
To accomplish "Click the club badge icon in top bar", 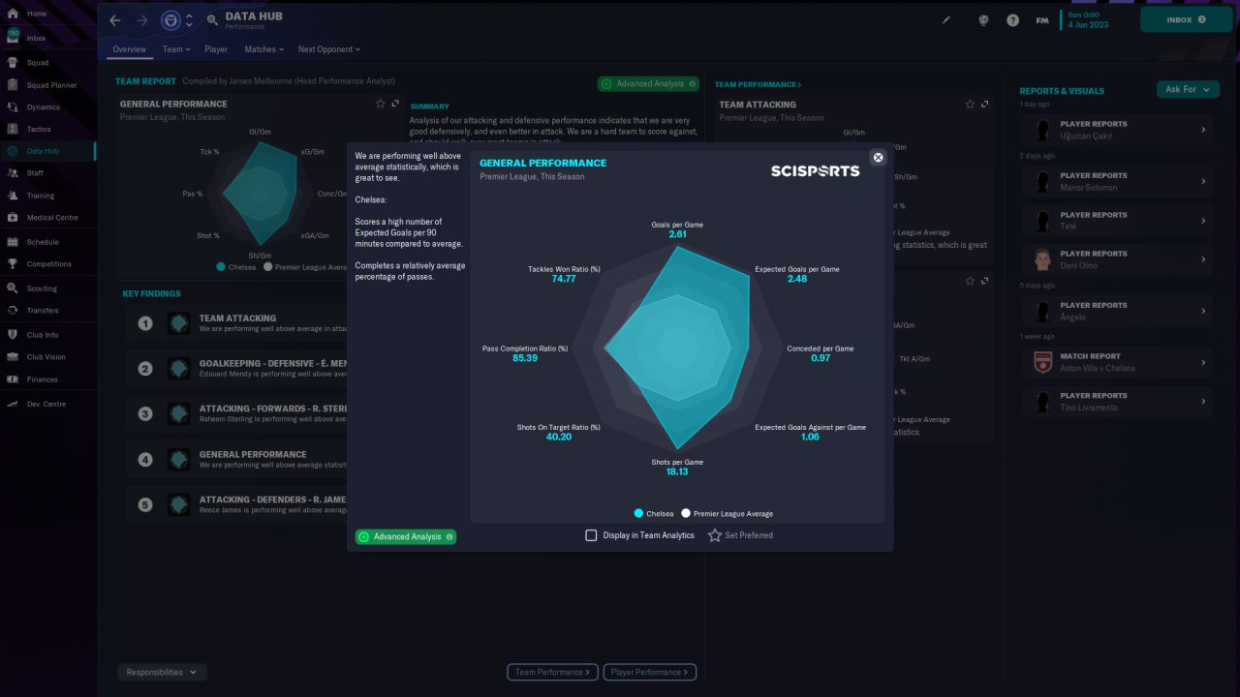I will [170, 20].
